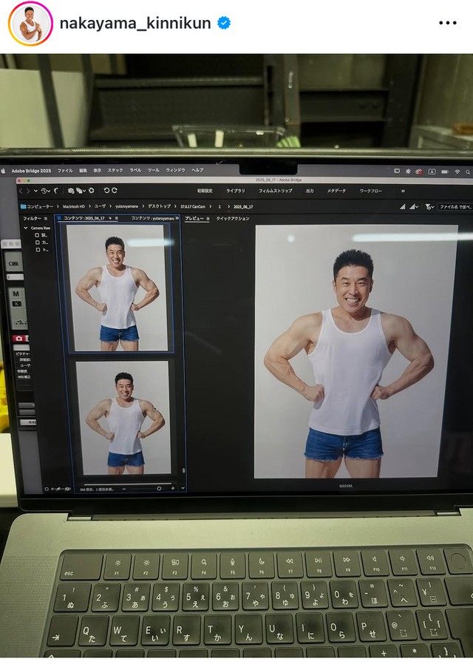The image size is (473, 664).
Task: Rotate image 90° clockwise
Action: coord(115,190)
